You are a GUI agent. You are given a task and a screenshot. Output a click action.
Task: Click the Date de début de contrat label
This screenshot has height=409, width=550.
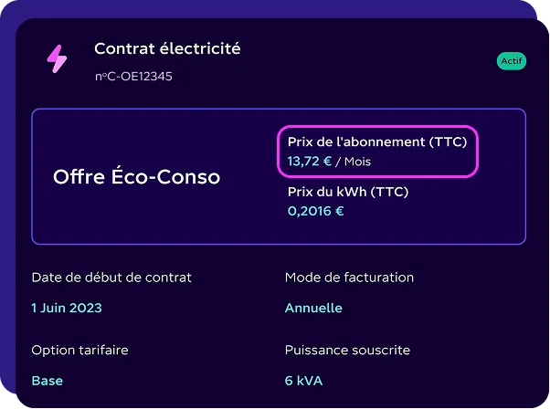pyautogui.click(x=111, y=278)
